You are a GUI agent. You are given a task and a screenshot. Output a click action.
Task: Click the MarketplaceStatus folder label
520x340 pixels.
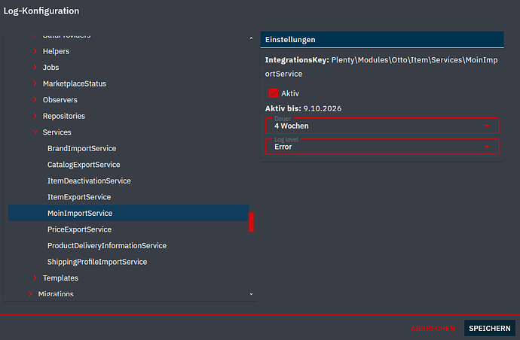coord(75,83)
